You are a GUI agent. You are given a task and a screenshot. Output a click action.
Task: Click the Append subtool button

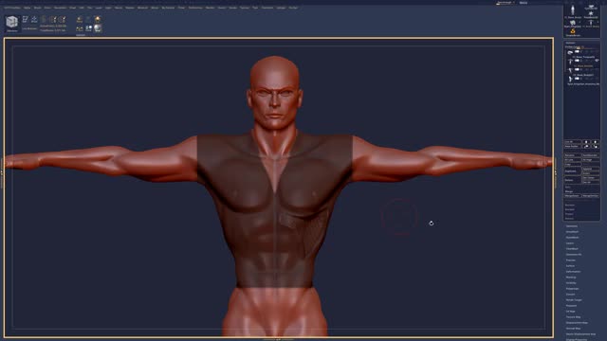(x=591, y=169)
